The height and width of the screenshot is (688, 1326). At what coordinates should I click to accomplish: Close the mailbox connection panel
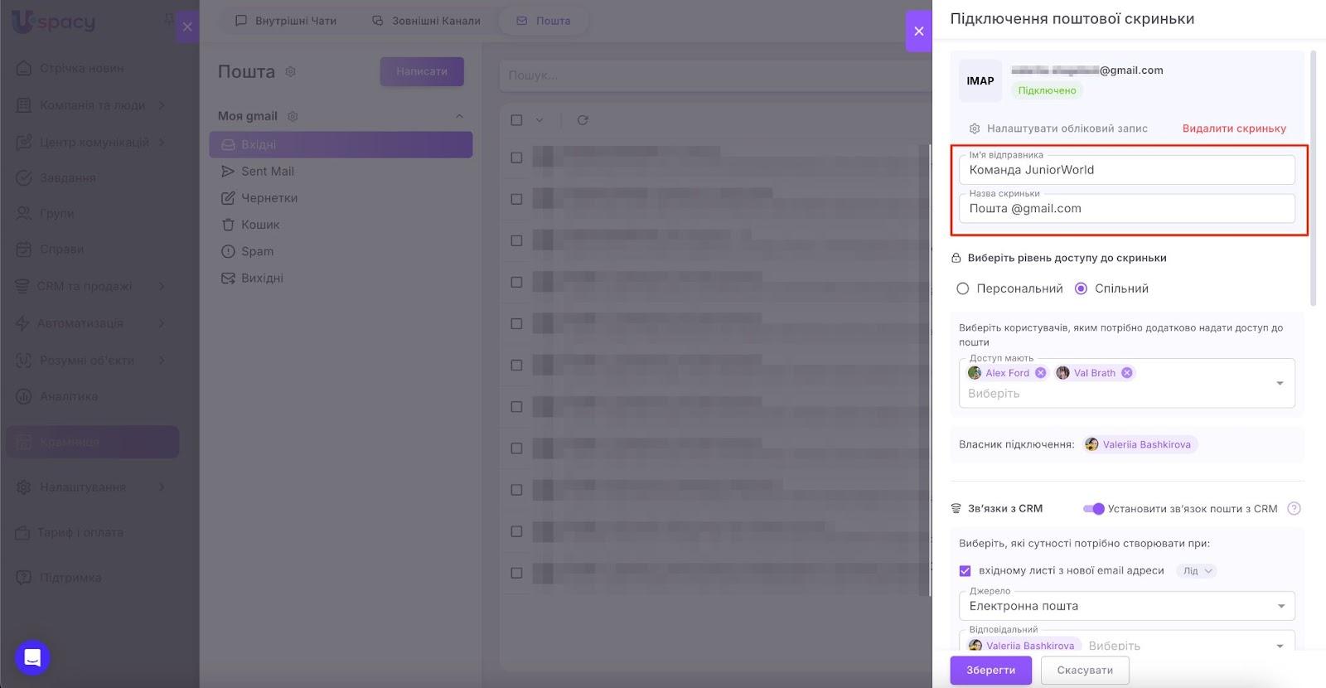(918, 31)
